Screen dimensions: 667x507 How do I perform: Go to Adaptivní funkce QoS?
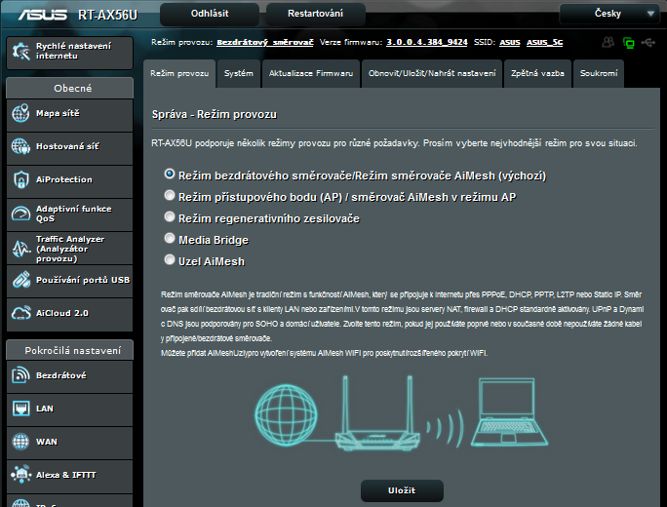coord(67,213)
